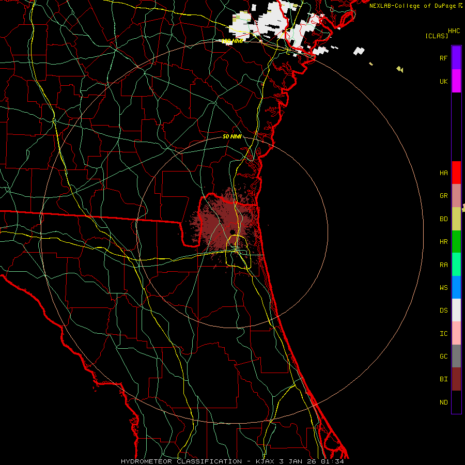Pick the RA light green legend swatch
Screen dimensions: 465x465
[456, 265]
